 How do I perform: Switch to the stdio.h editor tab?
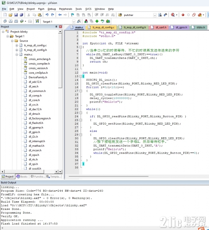click(x=198, y=27)
